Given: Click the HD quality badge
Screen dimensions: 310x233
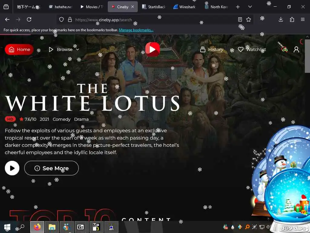Looking at the screenshot, I should [x=10, y=119].
